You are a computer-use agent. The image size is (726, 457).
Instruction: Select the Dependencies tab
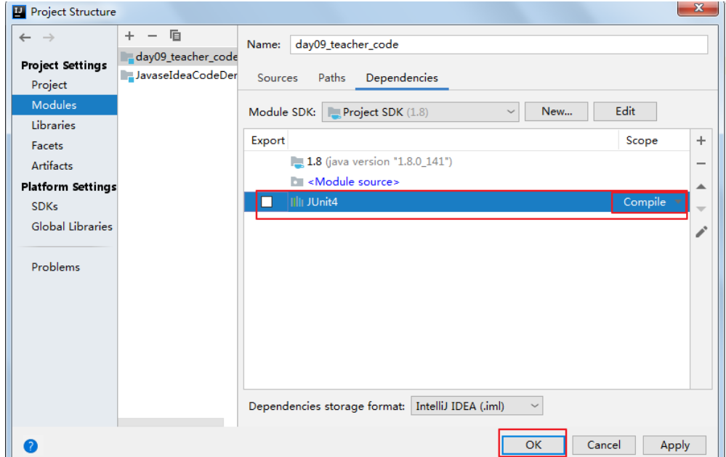tap(402, 78)
